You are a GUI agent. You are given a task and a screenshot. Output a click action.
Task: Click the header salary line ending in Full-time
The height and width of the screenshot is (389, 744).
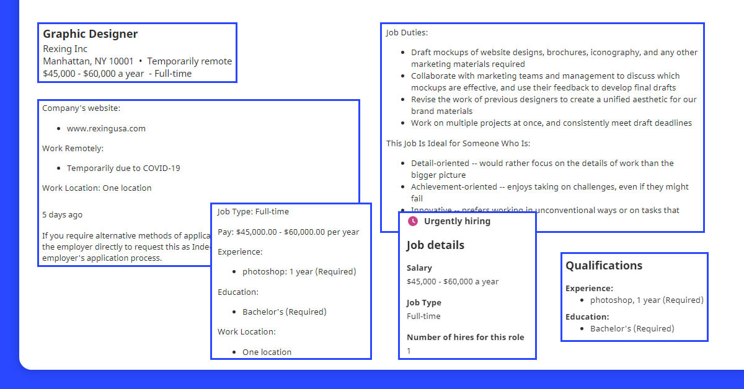(x=117, y=74)
